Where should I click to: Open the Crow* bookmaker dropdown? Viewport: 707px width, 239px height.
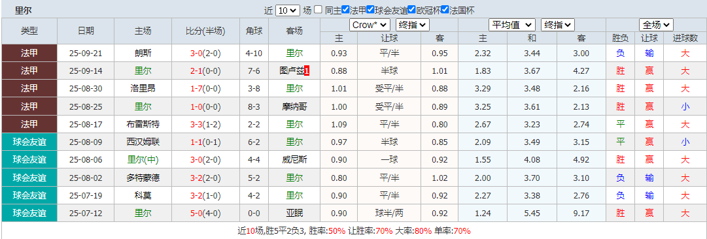[370, 25]
